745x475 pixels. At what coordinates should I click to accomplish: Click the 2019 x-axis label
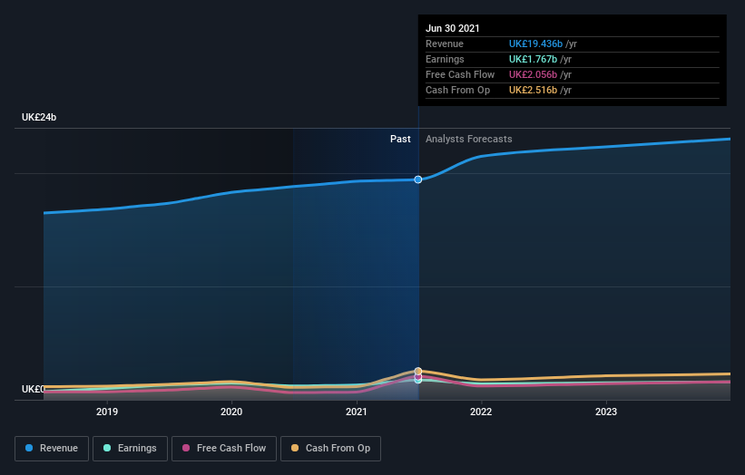click(107, 412)
